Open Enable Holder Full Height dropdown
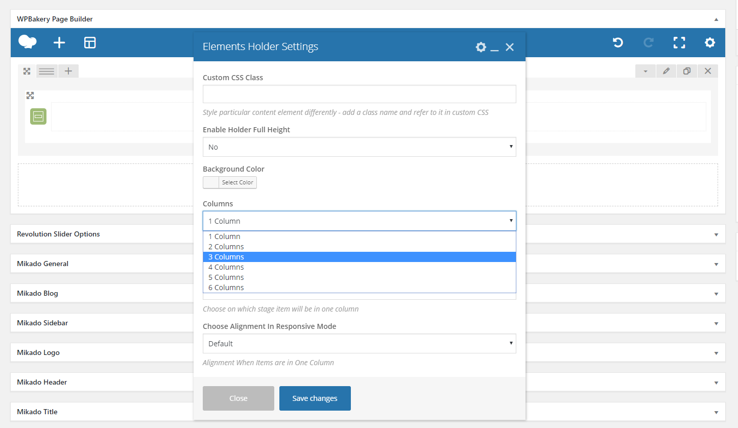Viewport: 738px width, 428px height. (360, 147)
